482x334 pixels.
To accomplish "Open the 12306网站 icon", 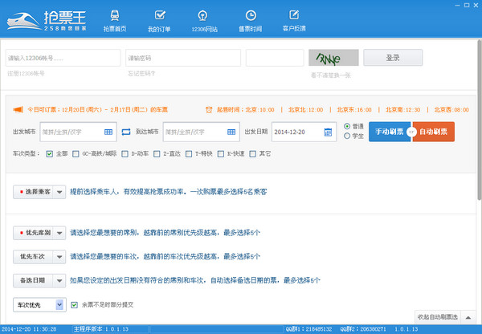I will click(x=206, y=16).
